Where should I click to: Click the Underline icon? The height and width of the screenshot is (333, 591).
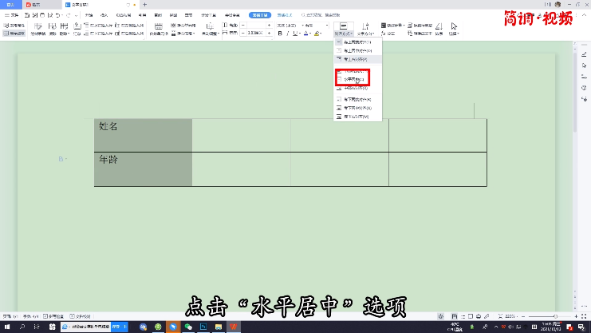294,34
